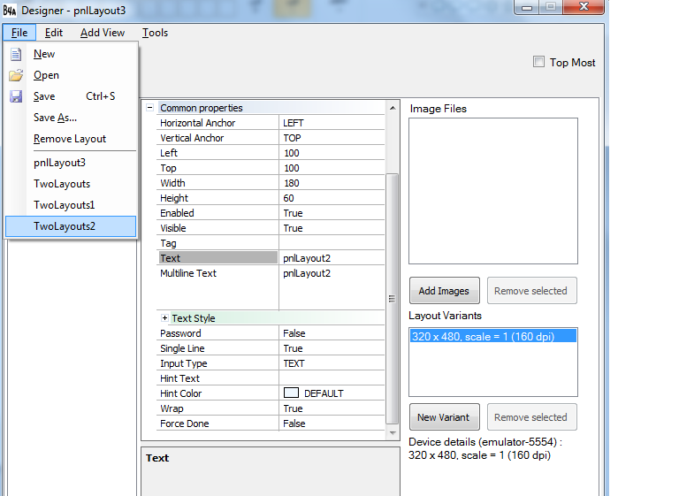Click the Height value 60
This screenshot has height=496, width=679.
[x=332, y=198]
